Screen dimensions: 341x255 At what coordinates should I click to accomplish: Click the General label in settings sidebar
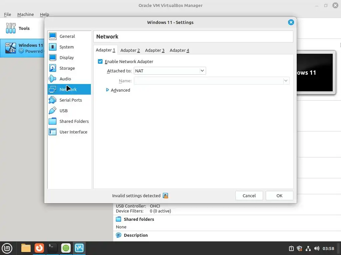67,36
